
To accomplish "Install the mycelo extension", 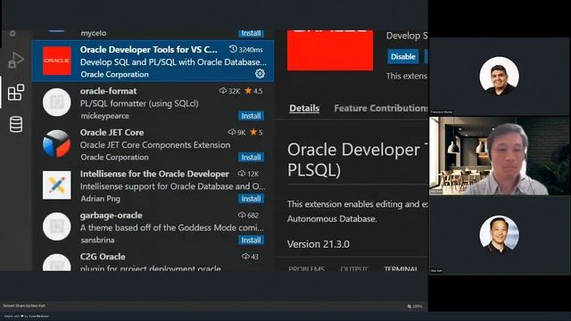I will click(x=251, y=33).
